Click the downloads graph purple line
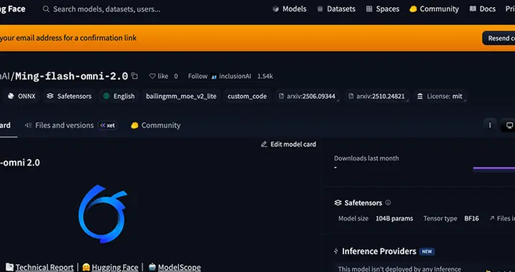 pyautogui.click(x=494, y=168)
